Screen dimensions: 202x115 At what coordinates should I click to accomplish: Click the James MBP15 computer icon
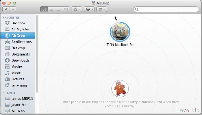pos(7,98)
